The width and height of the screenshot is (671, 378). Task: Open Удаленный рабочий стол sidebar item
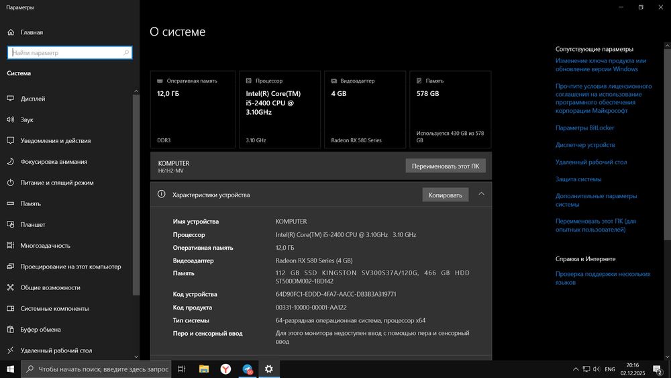pos(56,350)
